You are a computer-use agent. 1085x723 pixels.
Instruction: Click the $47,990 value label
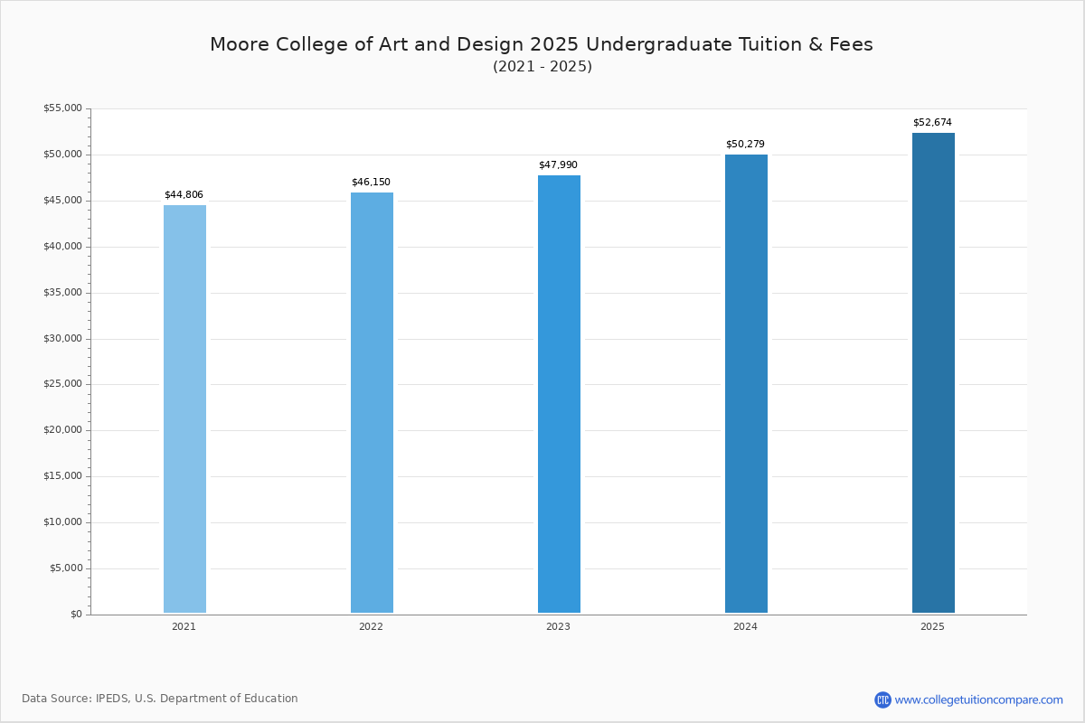[558, 165]
